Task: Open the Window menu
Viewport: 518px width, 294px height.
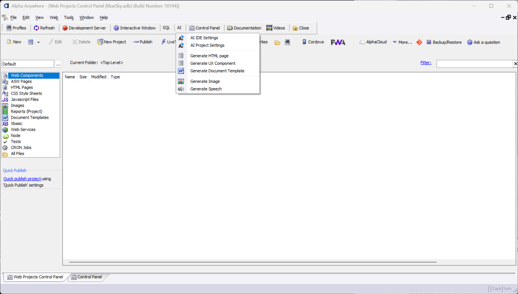Action: pyautogui.click(x=87, y=17)
